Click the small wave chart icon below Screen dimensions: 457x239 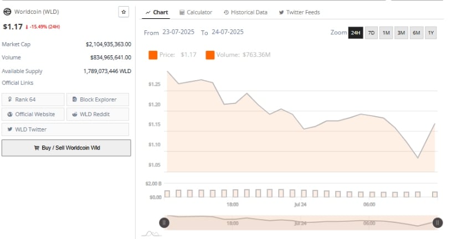152,233
